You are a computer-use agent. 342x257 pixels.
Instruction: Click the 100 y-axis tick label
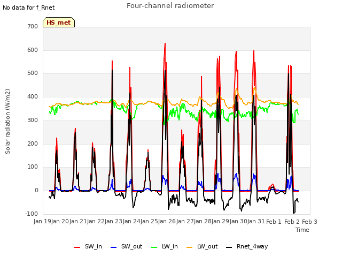pyautogui.click(x=33, y=167)
